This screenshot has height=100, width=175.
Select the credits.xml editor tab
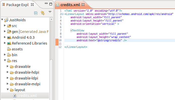pos(70,5)
